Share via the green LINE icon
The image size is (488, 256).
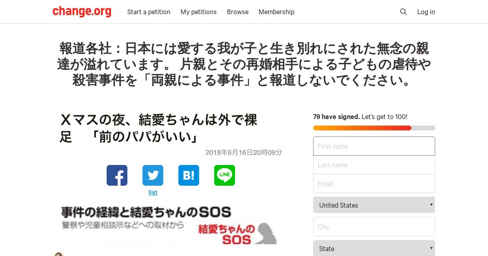(x=224, y=176)
